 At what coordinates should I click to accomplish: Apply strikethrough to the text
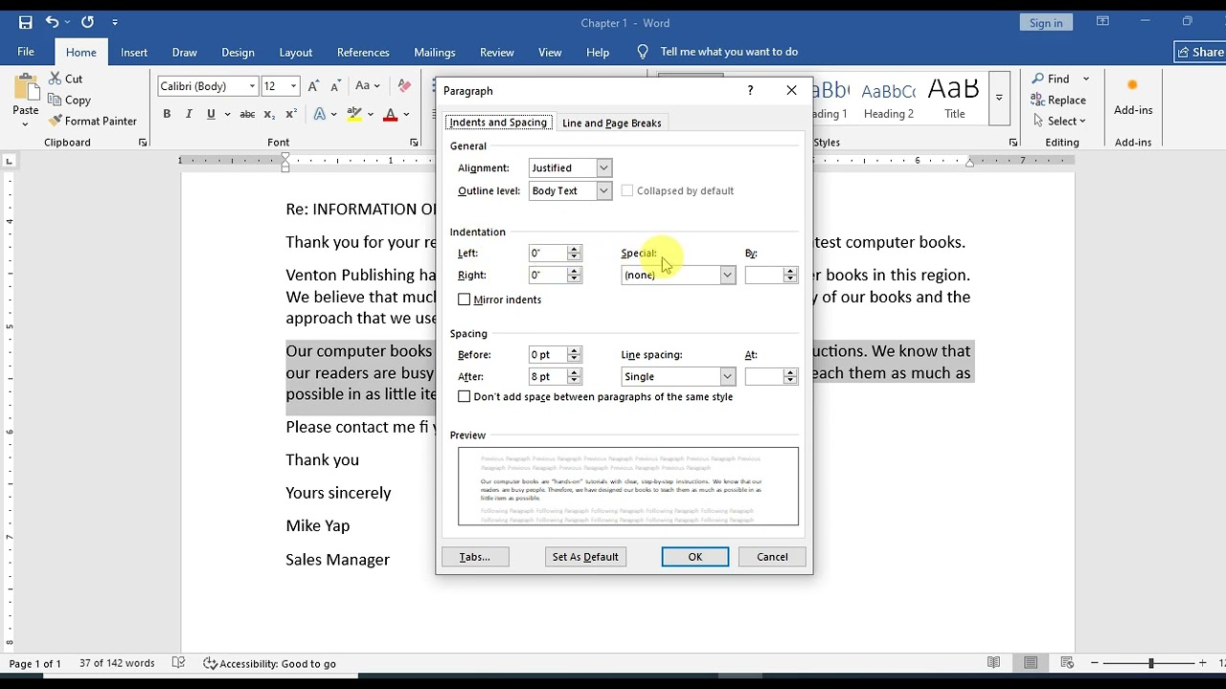point(247,114)
